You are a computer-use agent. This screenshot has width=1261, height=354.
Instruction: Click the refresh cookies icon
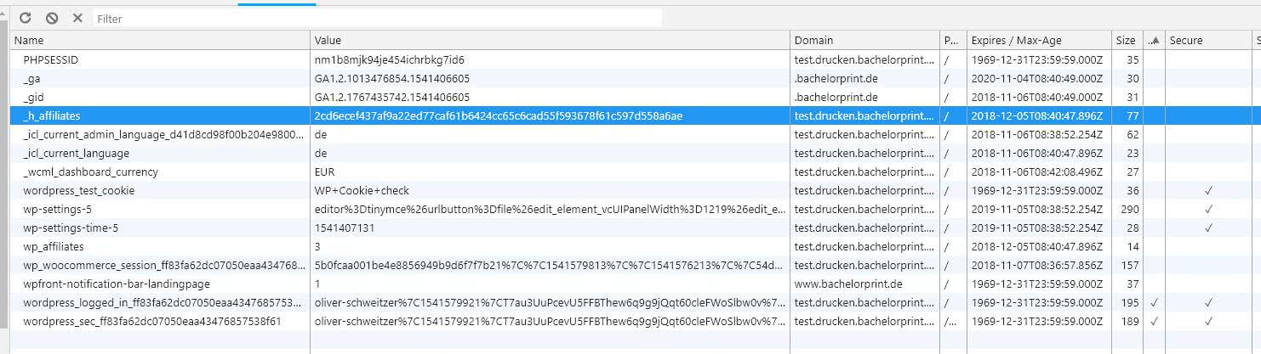click(25, 18)
